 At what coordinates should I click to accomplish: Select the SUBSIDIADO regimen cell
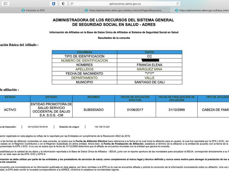(93, 110)
